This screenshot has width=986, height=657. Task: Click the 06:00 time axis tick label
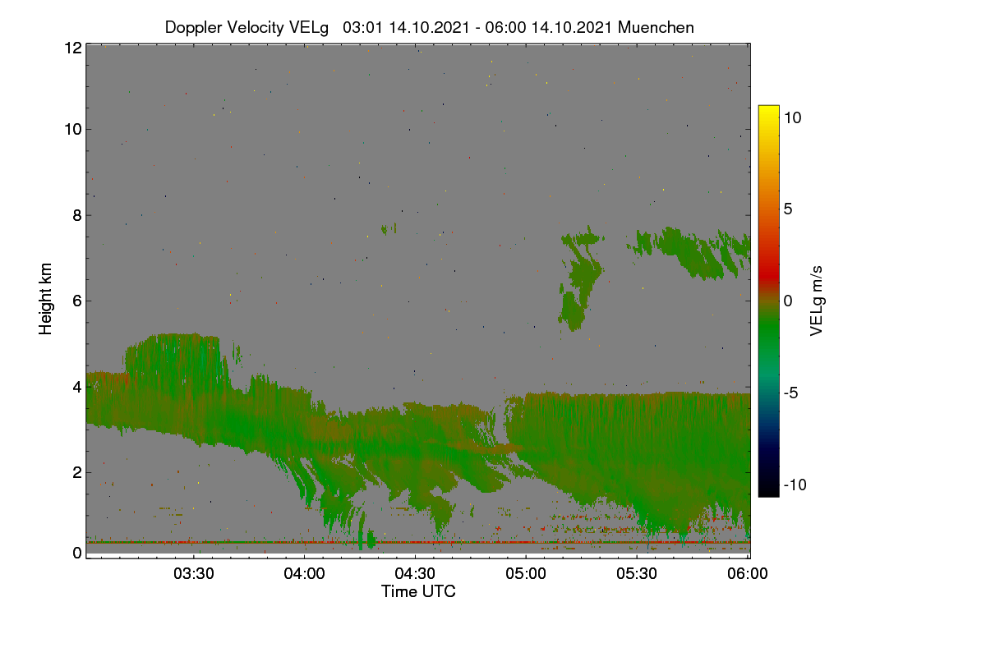[749, 574]
